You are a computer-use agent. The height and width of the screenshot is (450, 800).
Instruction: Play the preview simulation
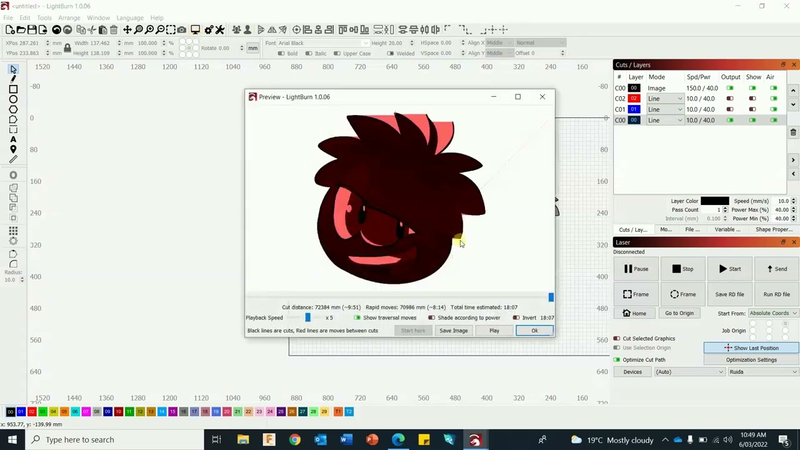(x=494, y=331)
